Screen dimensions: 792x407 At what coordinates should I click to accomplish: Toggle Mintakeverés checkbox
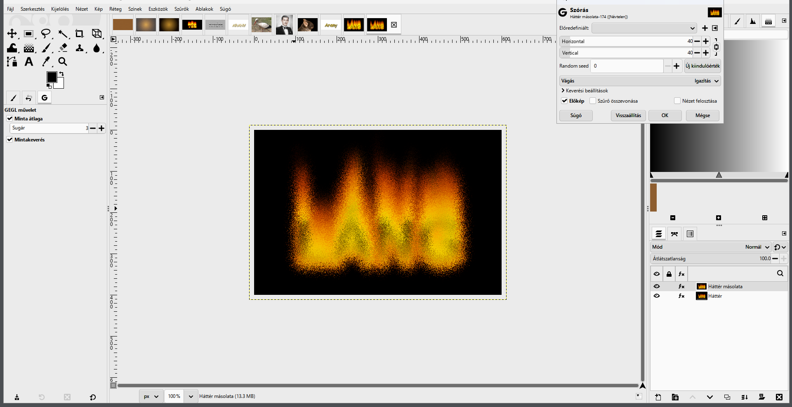pyautogui.click(x=9, y=139)
